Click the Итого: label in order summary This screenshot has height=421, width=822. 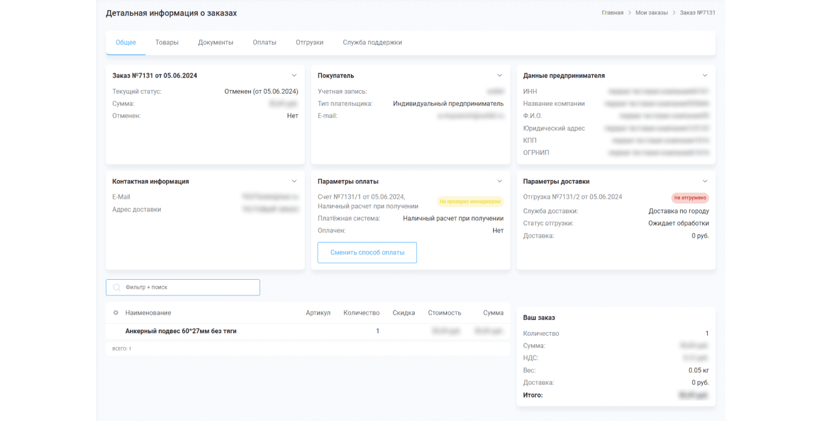(533, 395)
